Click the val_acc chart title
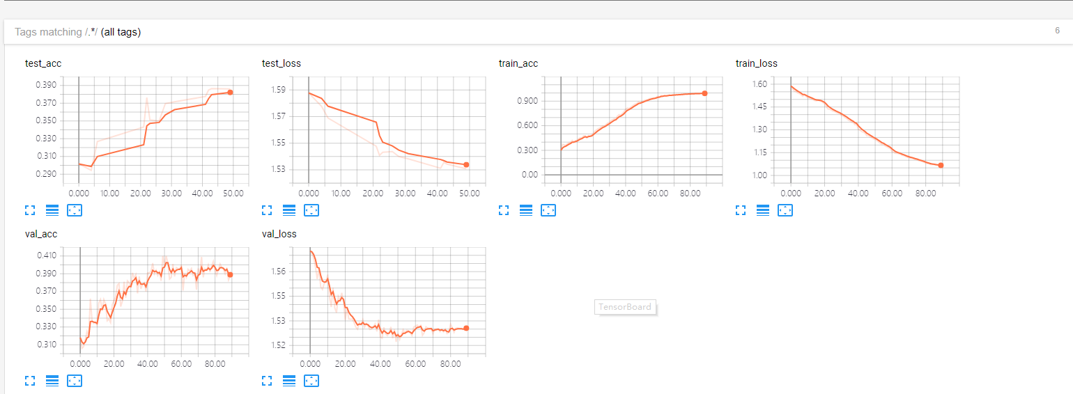Viewport: 1073px width, 394px height. coord(41,234)
